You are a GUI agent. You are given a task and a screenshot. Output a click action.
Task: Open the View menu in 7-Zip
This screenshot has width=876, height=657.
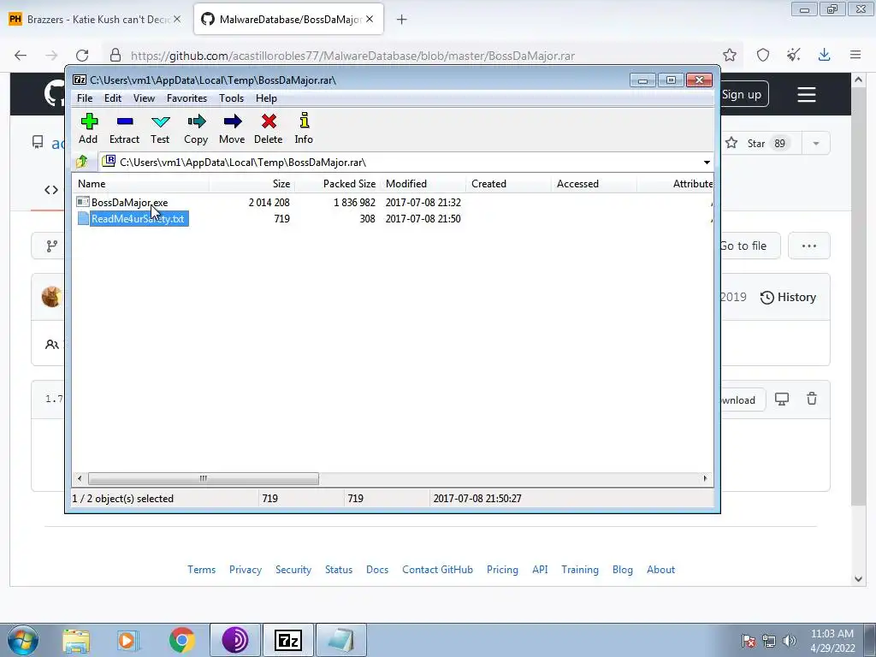[144, 98]
